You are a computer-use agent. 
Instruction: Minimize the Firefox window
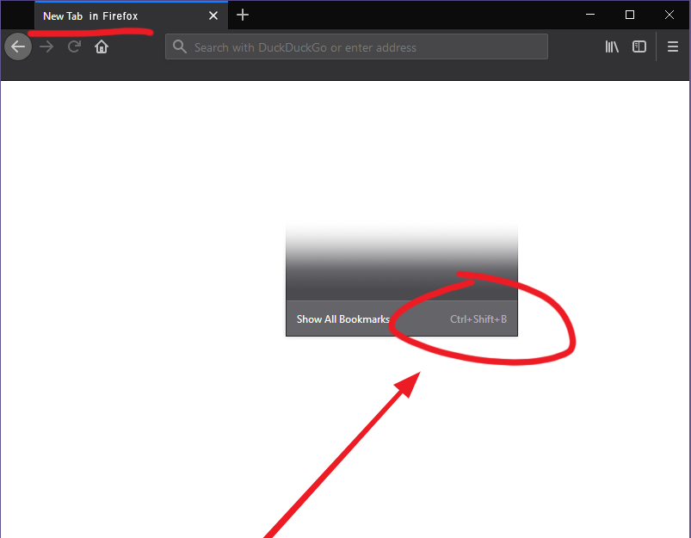click(x=590, y=15)
